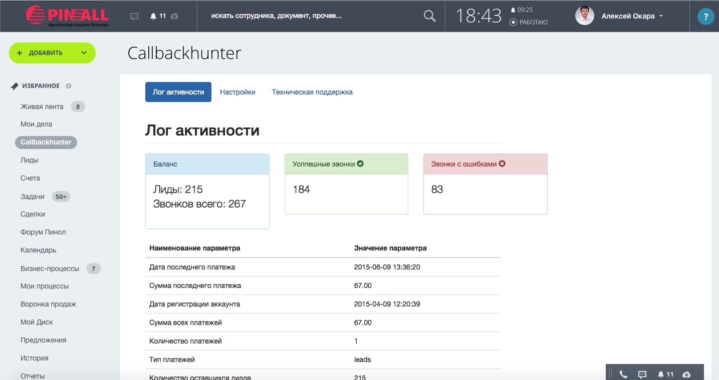
Task: Select Callbackhunter in the sidebar
Action: 46,142
